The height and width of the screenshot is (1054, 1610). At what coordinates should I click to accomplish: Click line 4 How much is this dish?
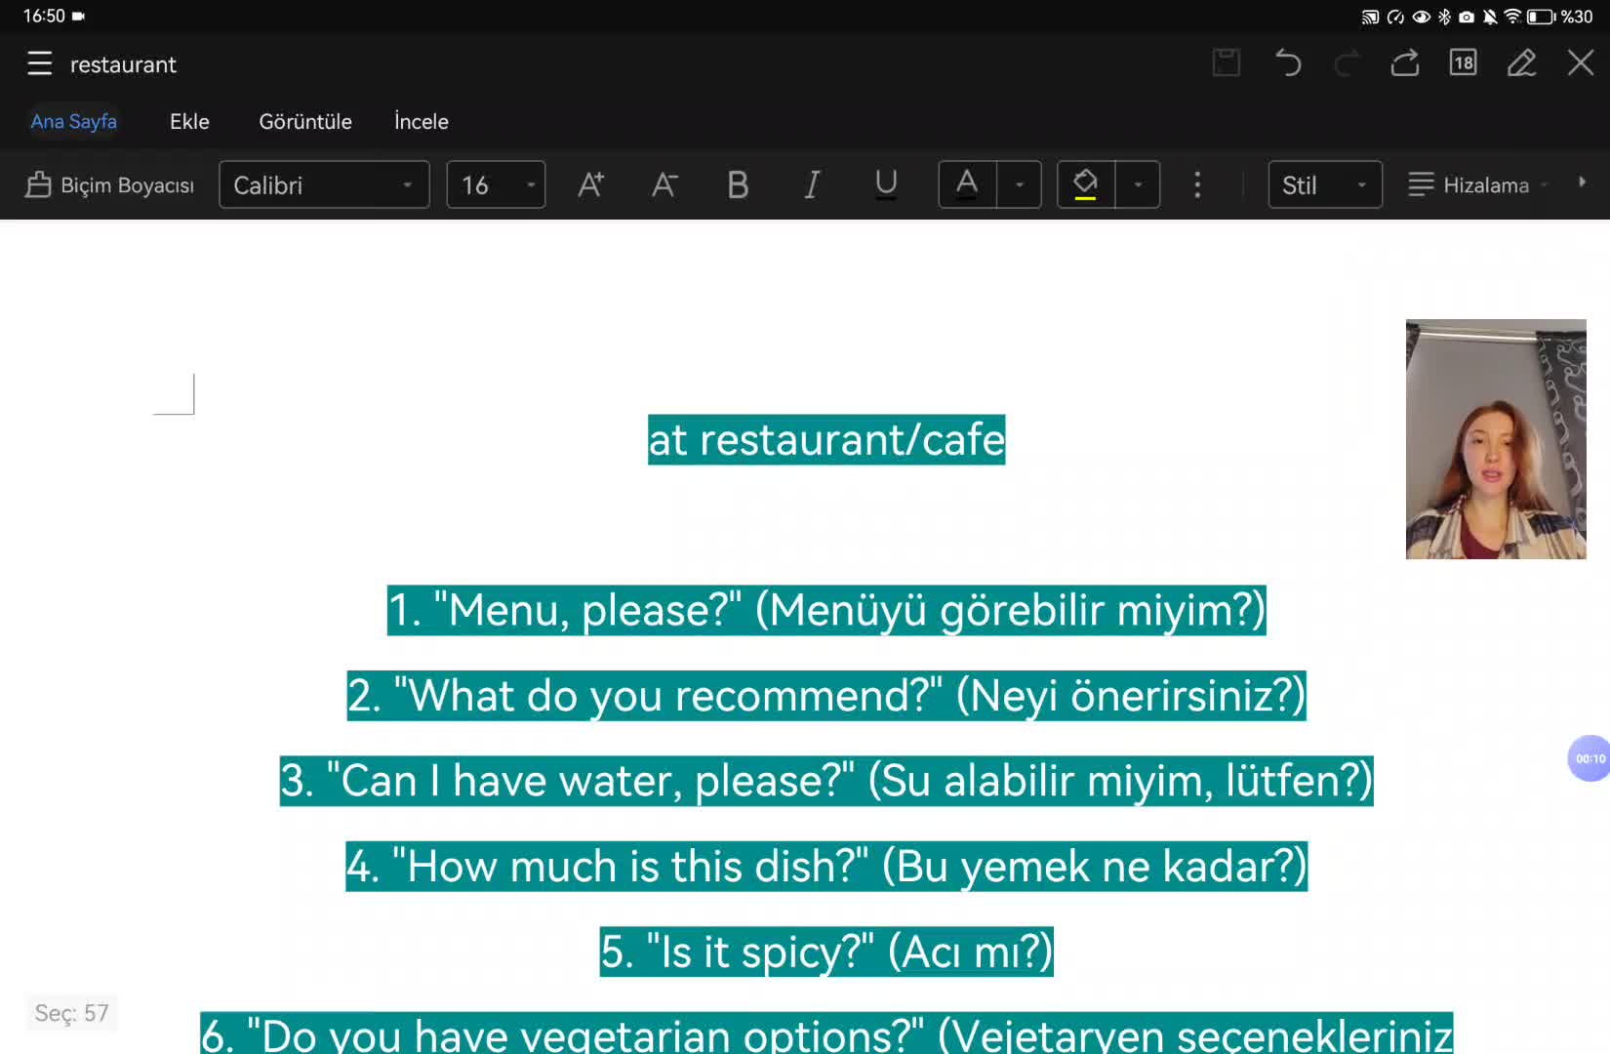826,867
